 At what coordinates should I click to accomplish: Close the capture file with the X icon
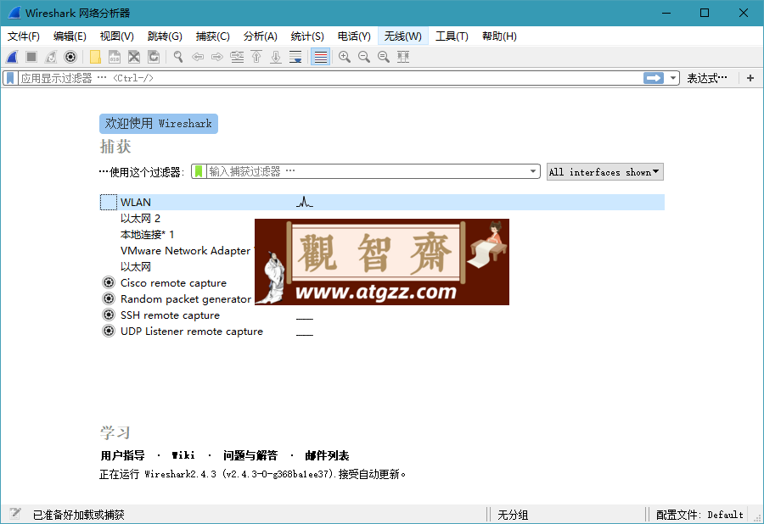click(134, 57)
